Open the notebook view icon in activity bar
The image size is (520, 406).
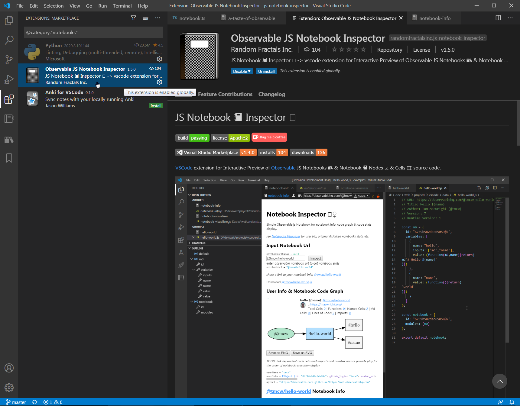tap(9, 119)
